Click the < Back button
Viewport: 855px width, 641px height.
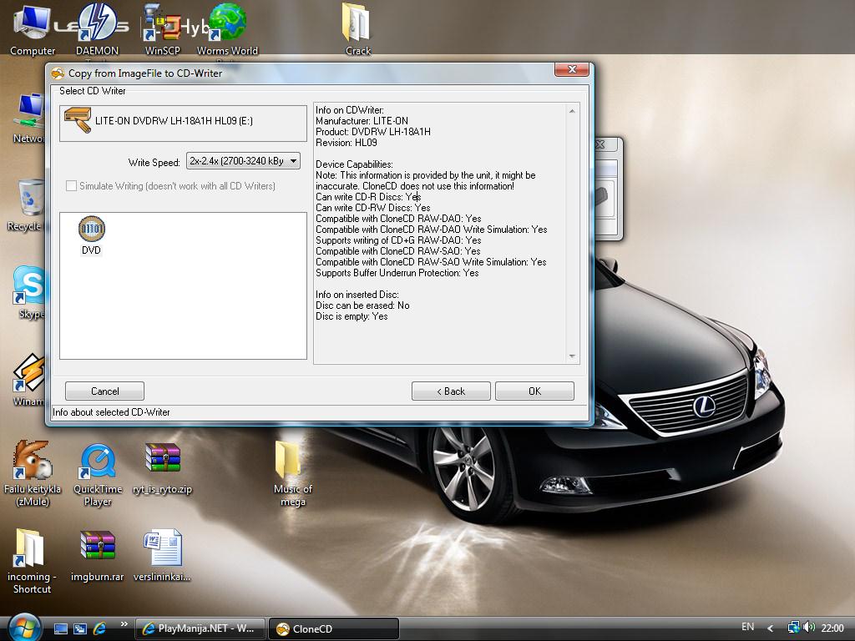point(451,391)
